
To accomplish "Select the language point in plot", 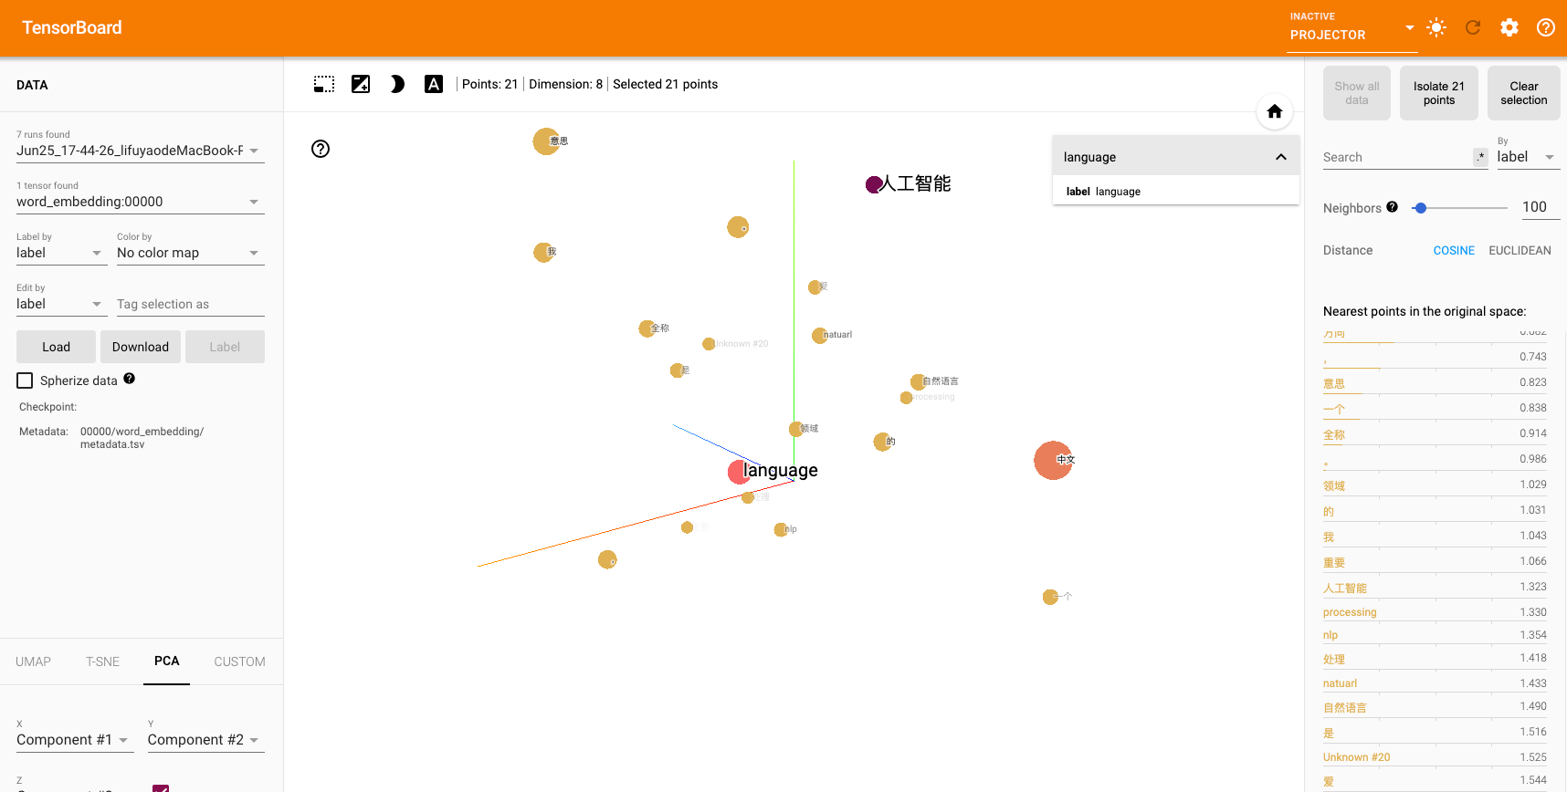I will pos(739,473).
